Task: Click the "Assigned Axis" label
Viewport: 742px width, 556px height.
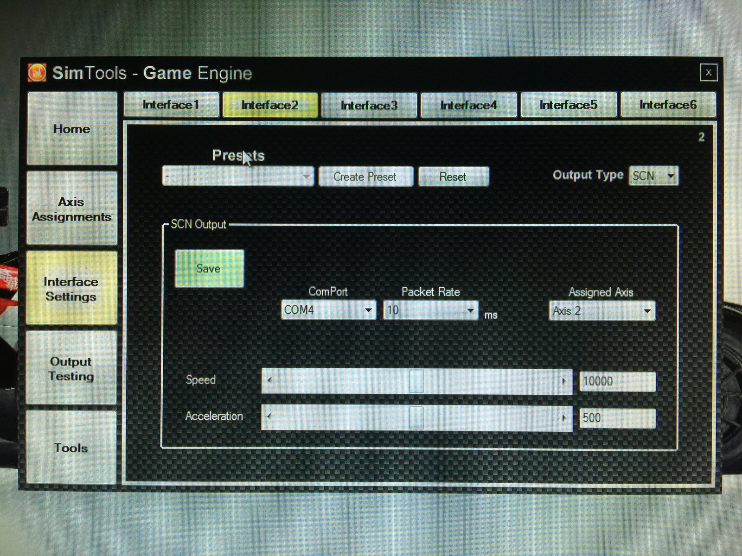Action: [601, 292]
